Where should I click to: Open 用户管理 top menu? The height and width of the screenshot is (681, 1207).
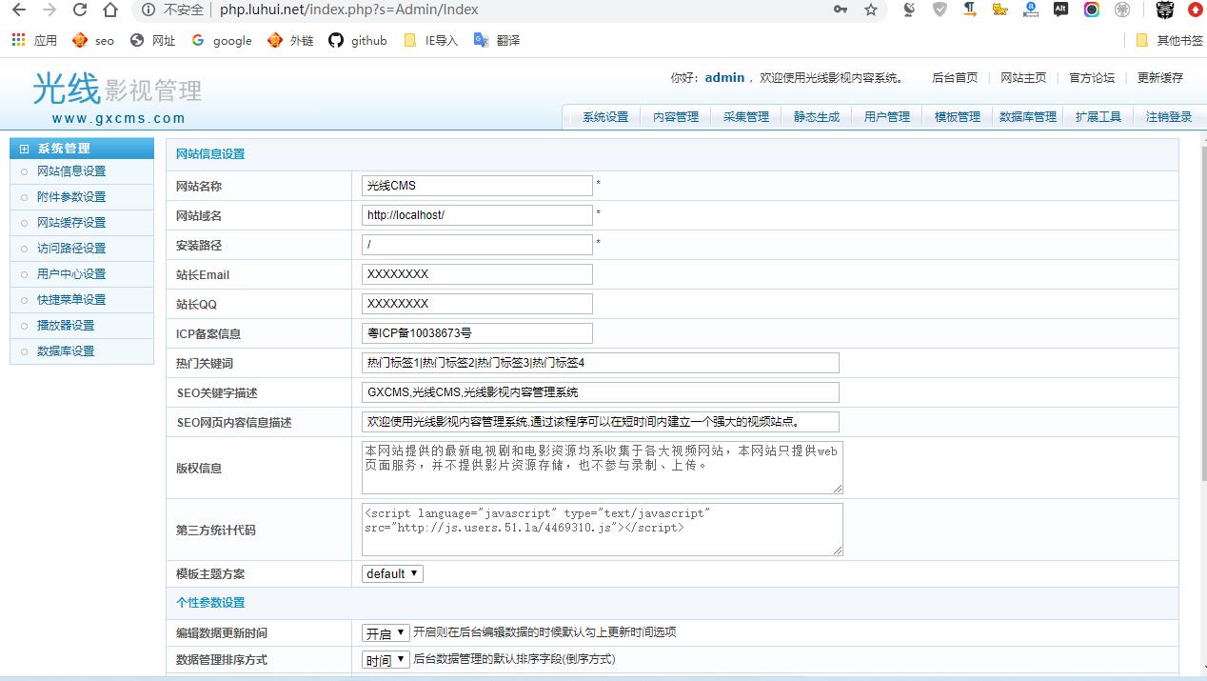pos(887,116)
